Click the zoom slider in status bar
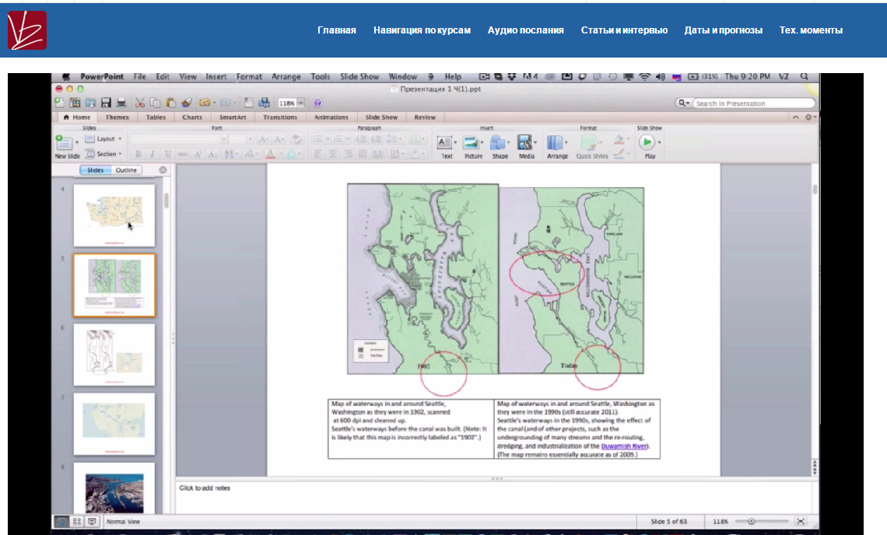Screen dimensions: 887x535 (751, 521)
